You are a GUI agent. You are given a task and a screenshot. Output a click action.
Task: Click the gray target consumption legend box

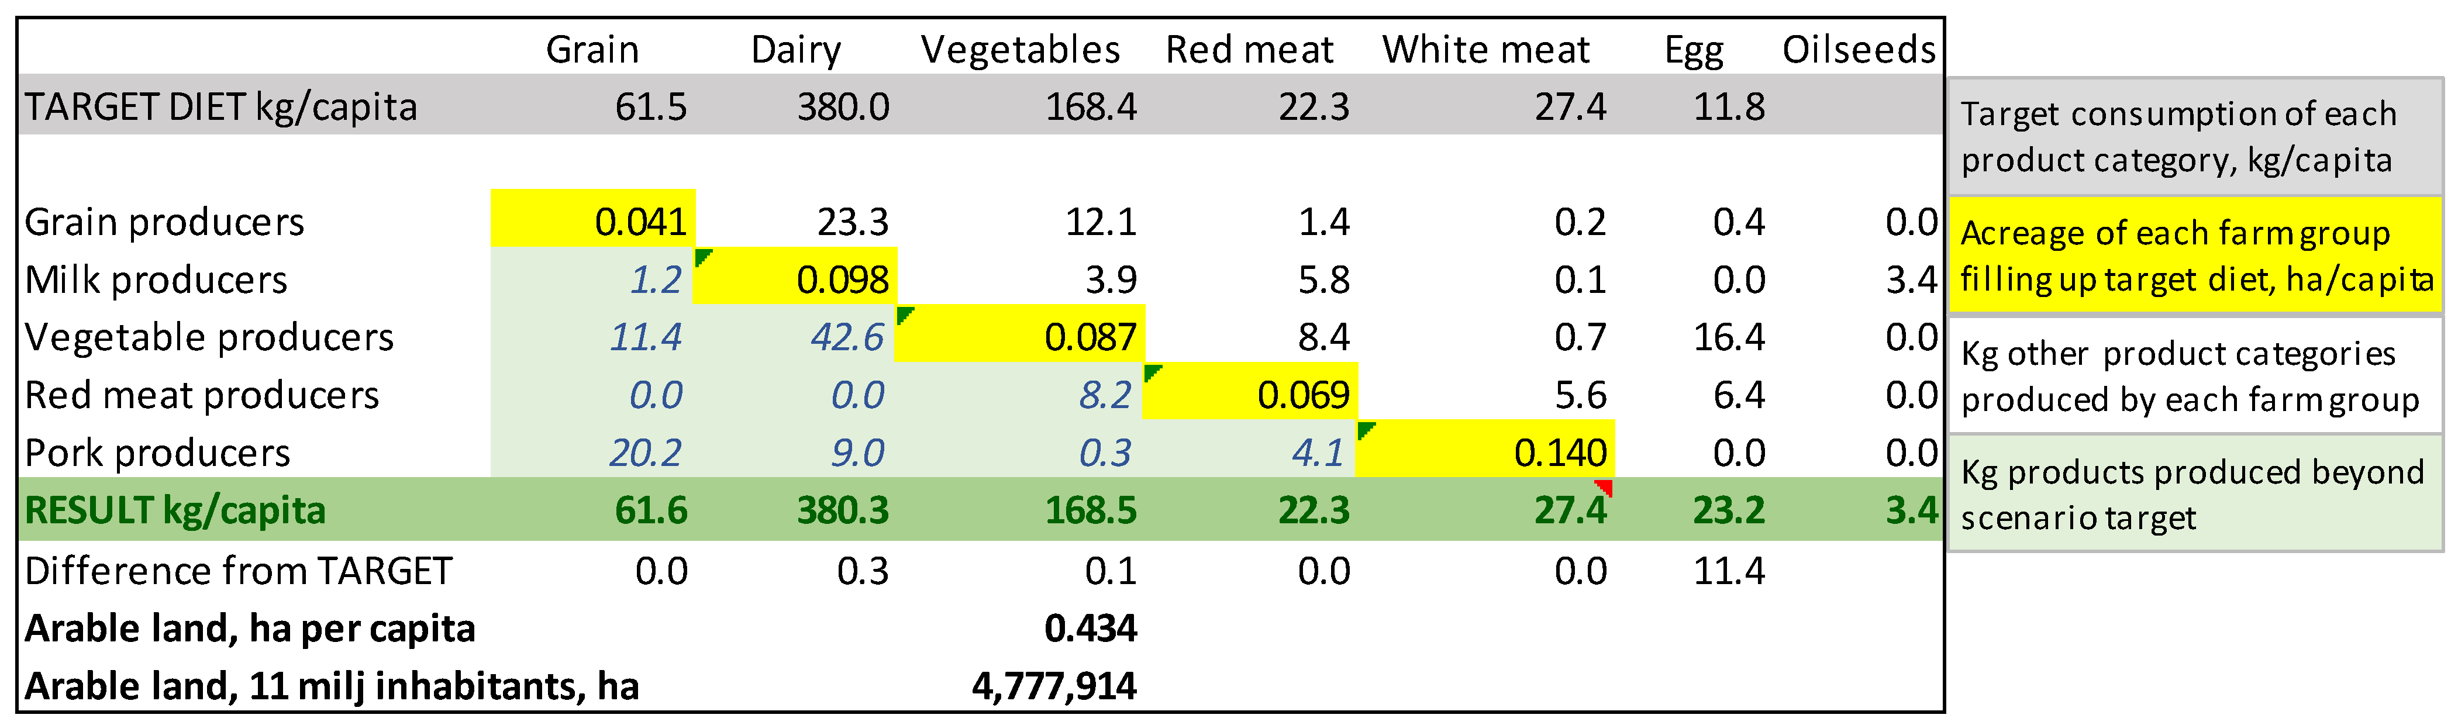click(2195, 136)
